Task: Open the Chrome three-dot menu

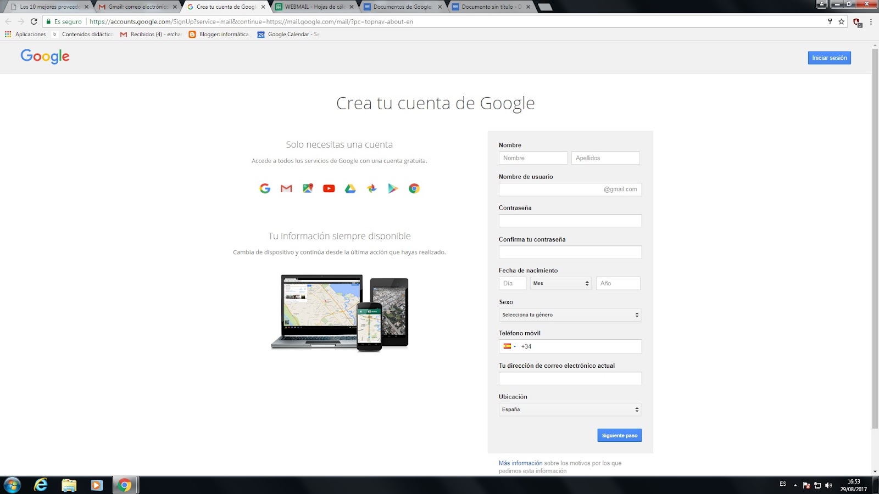Action: click(871, 21)
